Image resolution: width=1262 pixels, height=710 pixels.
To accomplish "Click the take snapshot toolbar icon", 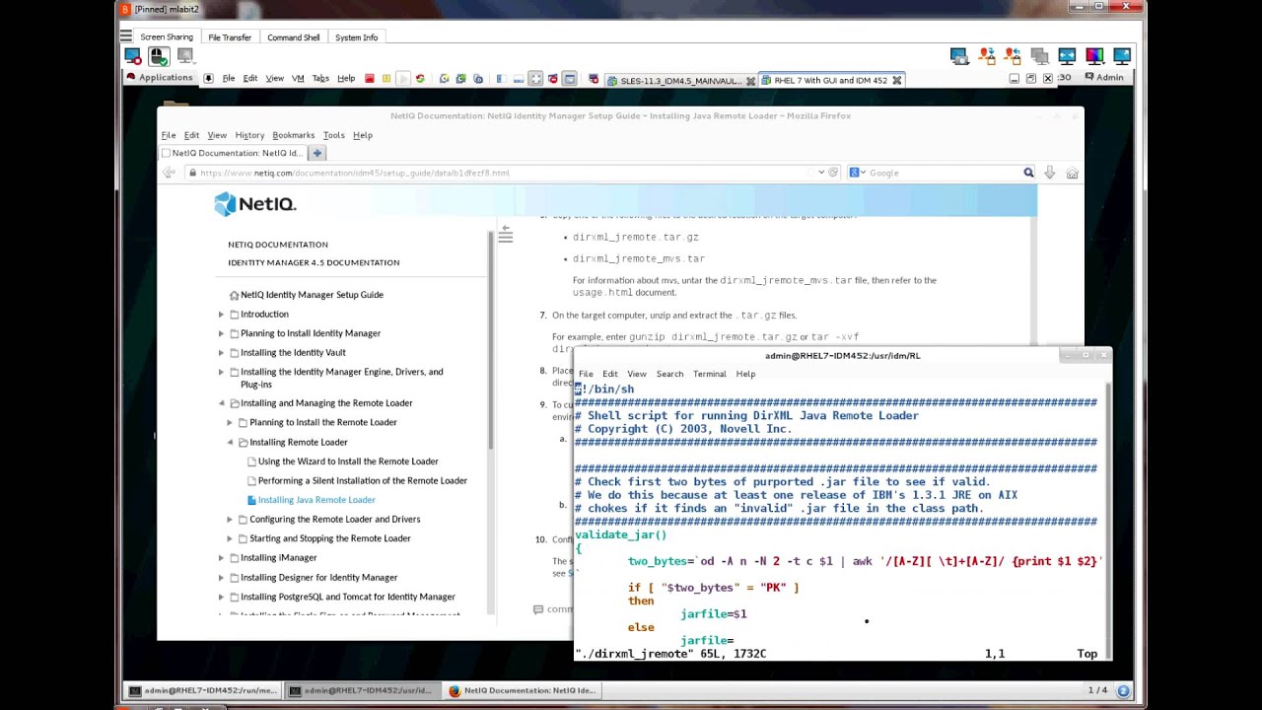I will click(x=445, y=79).
